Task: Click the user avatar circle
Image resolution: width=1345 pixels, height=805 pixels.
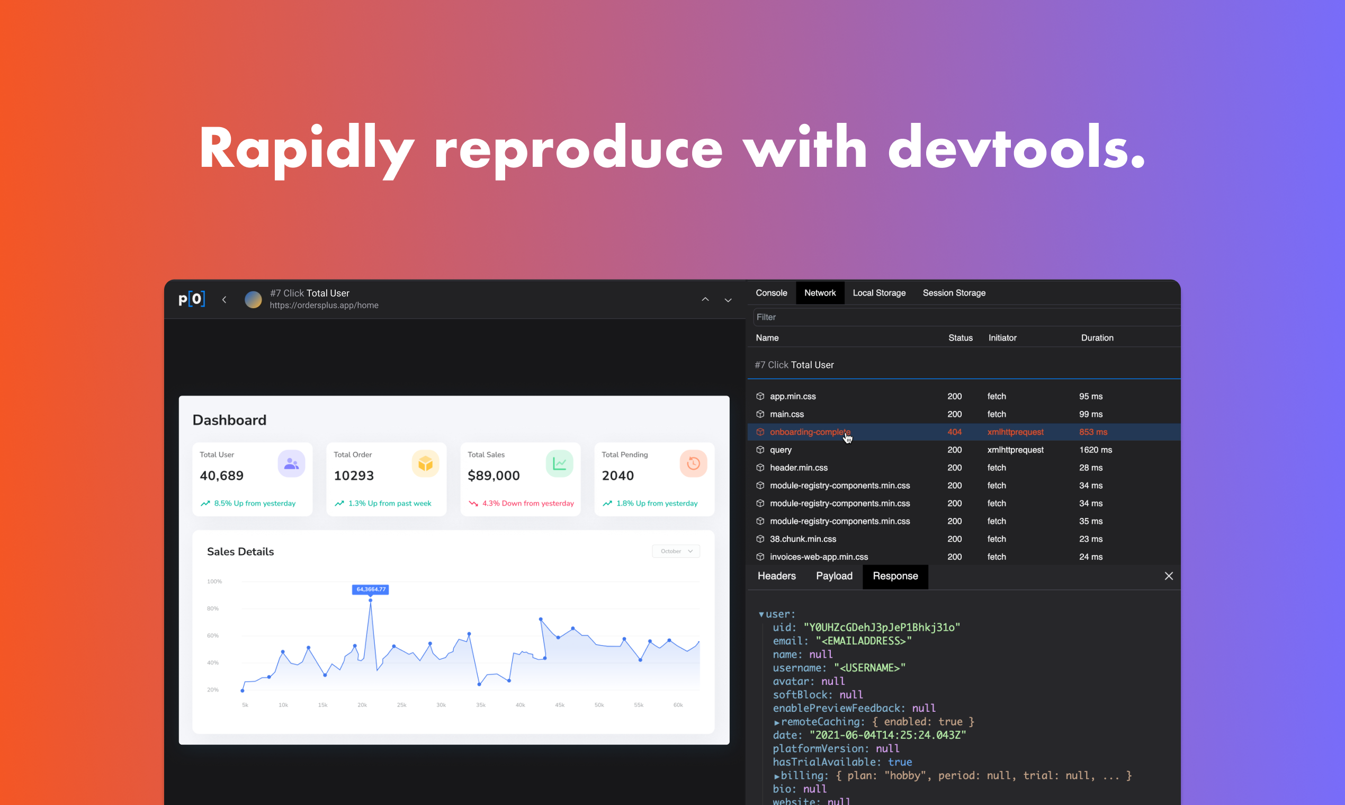Action: point(253,299)
